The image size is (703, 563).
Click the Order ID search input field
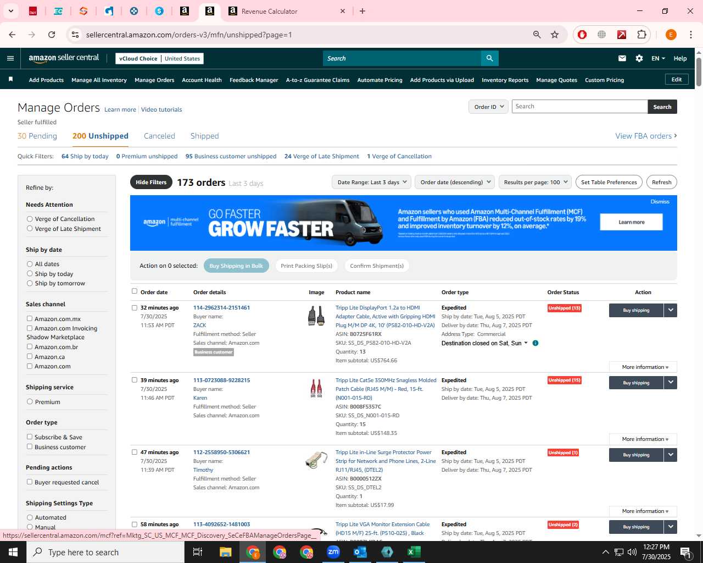click(579, 107)
